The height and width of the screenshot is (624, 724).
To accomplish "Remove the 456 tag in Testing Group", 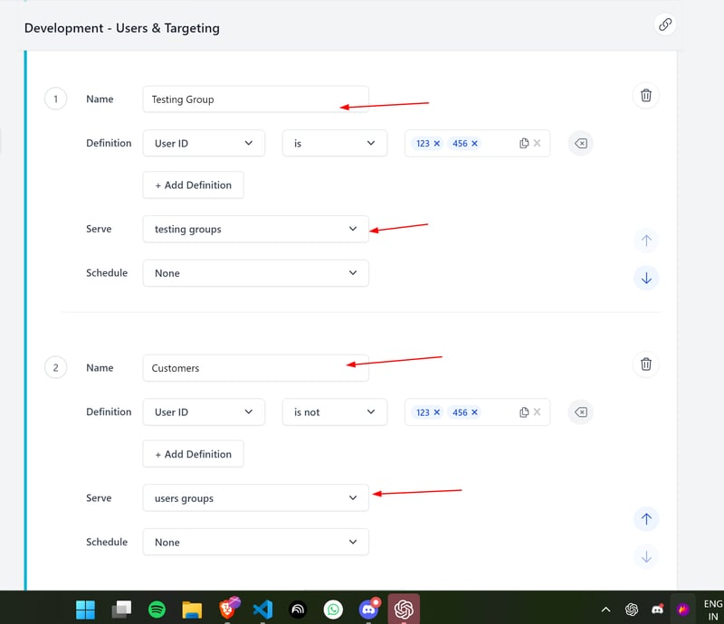I will (x=474, y=144).
